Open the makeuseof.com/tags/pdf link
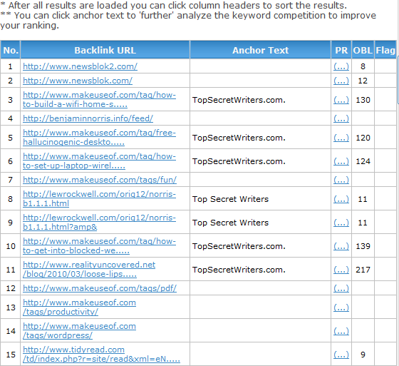The height and width of the screenshot is (366, 399). pos(100,288)
